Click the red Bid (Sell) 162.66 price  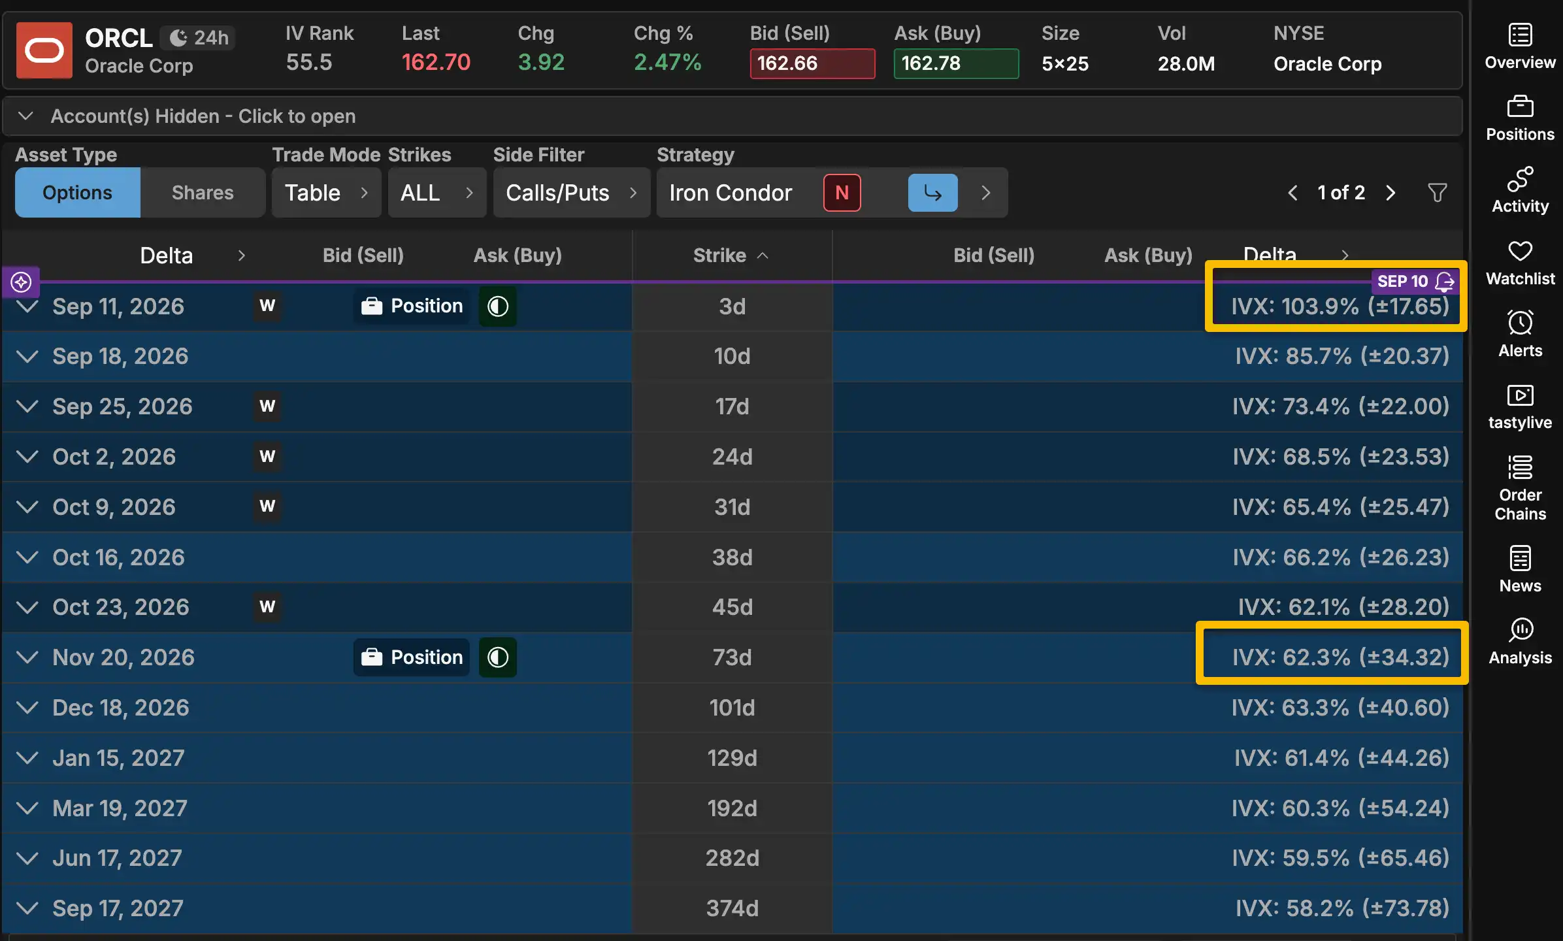coord(812,63)
